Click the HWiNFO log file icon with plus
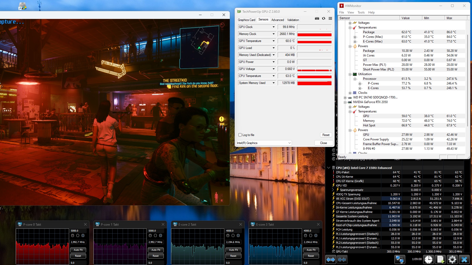 (440, 259)
